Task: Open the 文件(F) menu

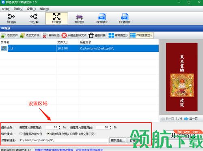Action: coord(6,9)
